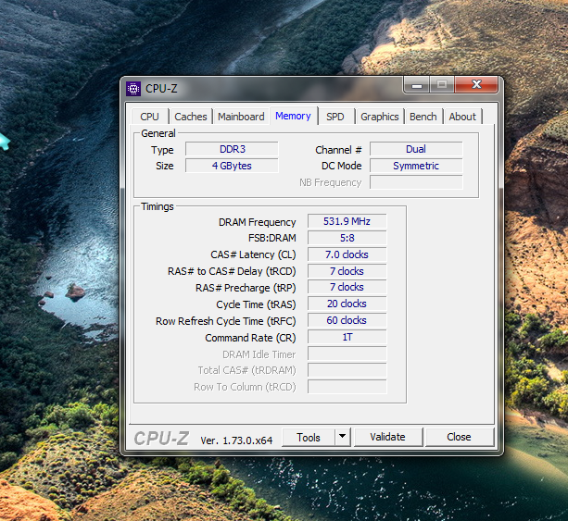
Task: Open the CPU tab
Action: click(149, 117)
